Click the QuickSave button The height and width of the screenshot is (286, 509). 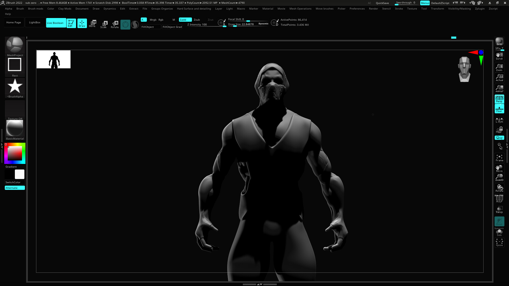pos(382,3)
